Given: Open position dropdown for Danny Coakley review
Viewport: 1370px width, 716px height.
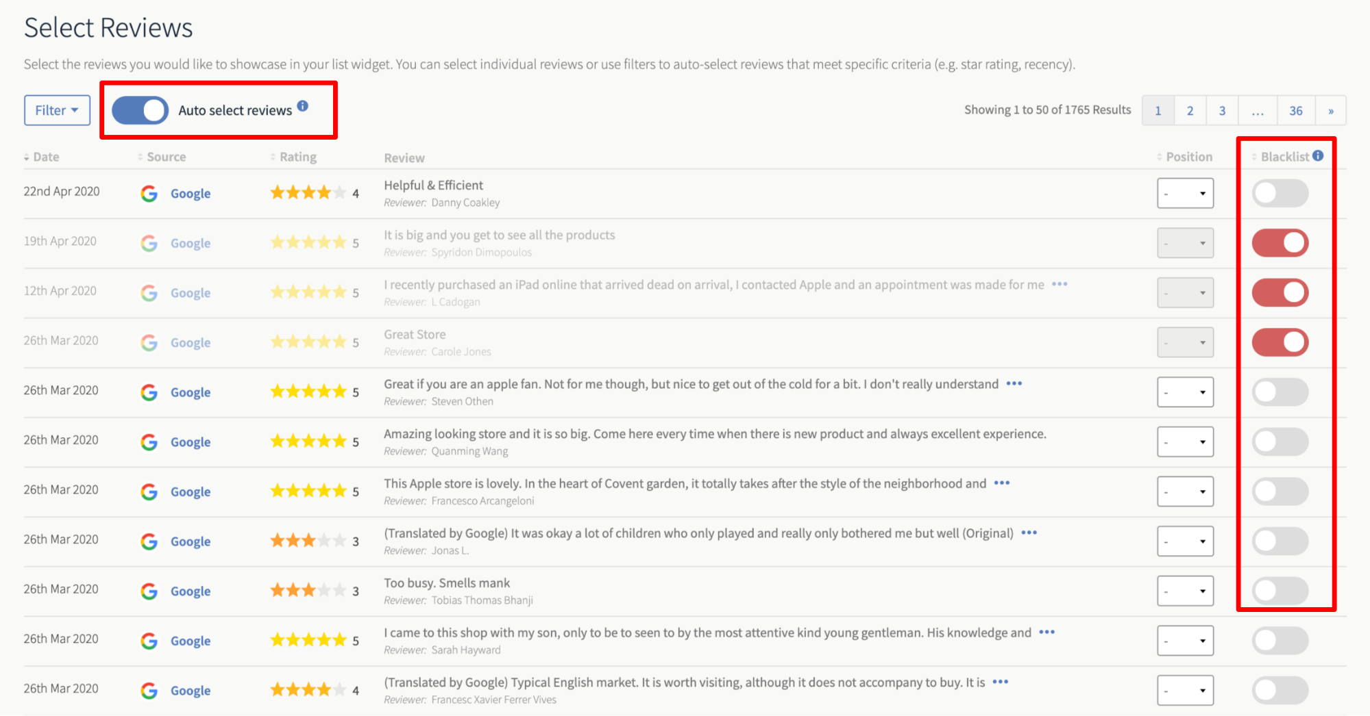Looking at the screenshot, I should point(1185,193).
